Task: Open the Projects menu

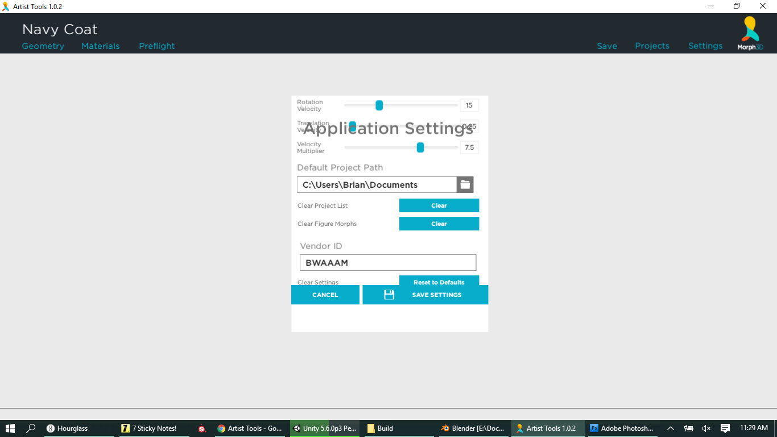Action: click(652, 46)
